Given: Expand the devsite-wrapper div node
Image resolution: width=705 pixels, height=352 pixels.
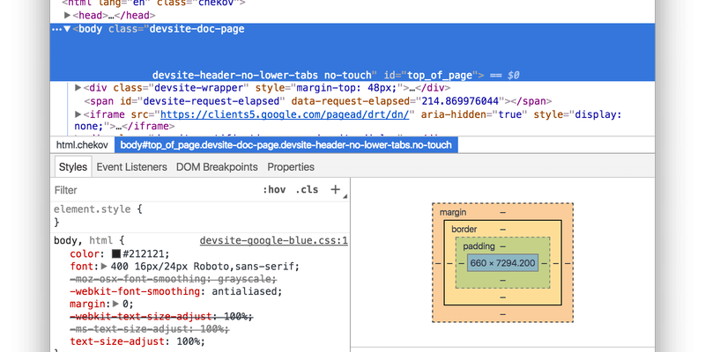Looking at the screenshot, I should tap(78, 87).
